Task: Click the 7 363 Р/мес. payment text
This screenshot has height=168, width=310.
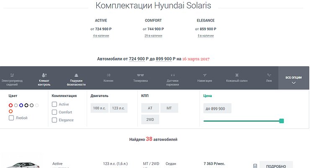Action: point(214,164)
